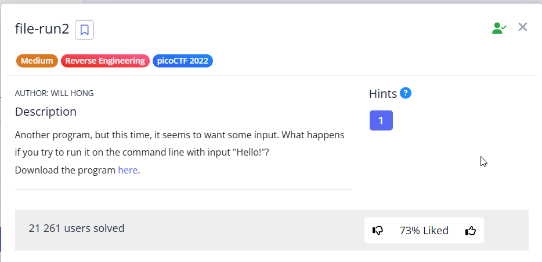Click the 21 261 users solved count

pyautogui.click(x=77, y=228)
